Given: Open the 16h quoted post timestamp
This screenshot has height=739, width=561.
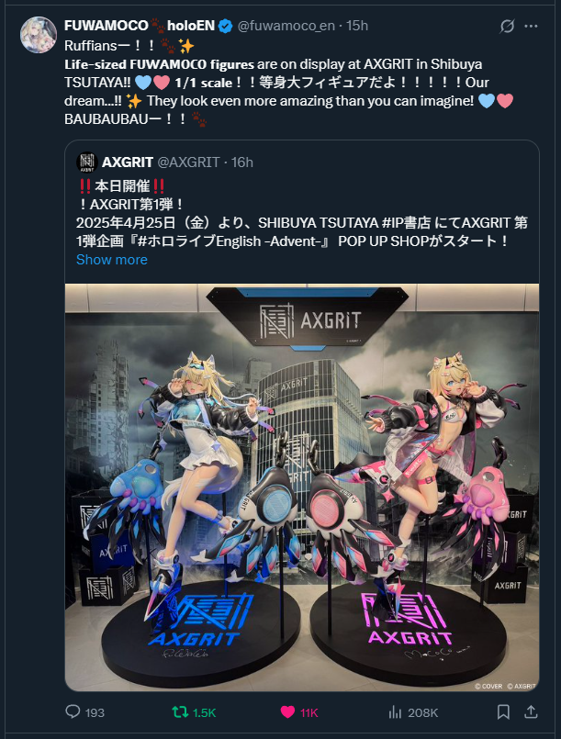Looking at the screenshot, I should click(242, 162).
